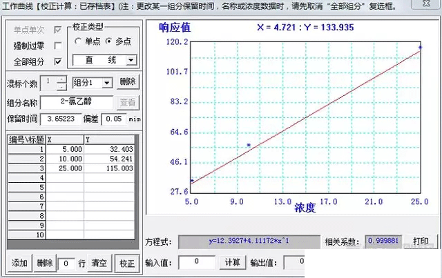Click the 清空 button

click(99, 263)
